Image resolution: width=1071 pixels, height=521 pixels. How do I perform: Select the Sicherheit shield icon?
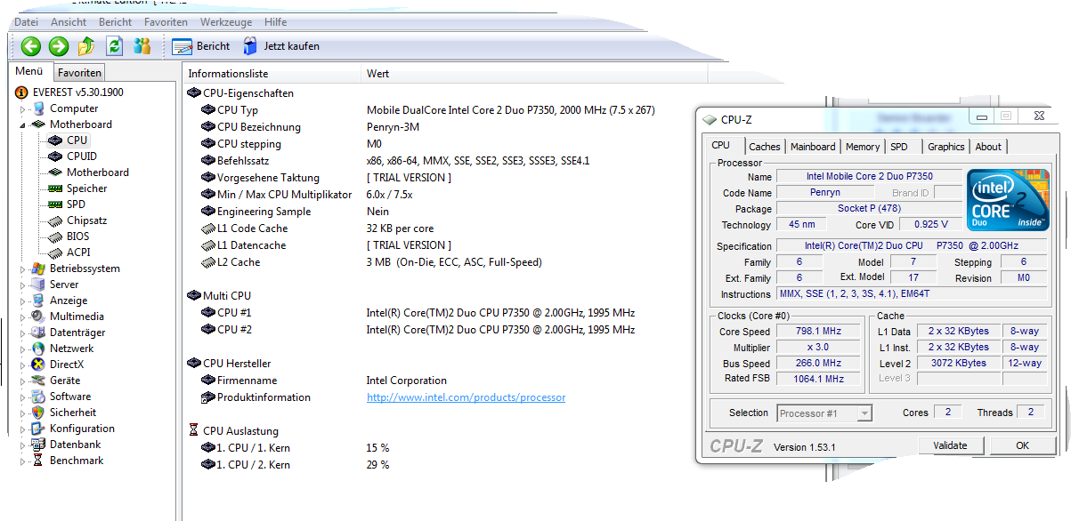coord(37,413)
